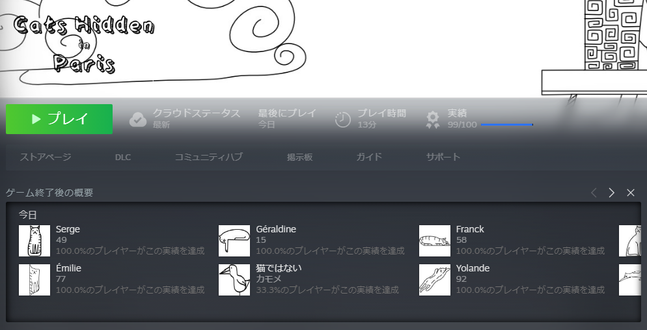Click the クラウドステータス label
The width and height of the screenshot is (647, 330).
(197, 113)
